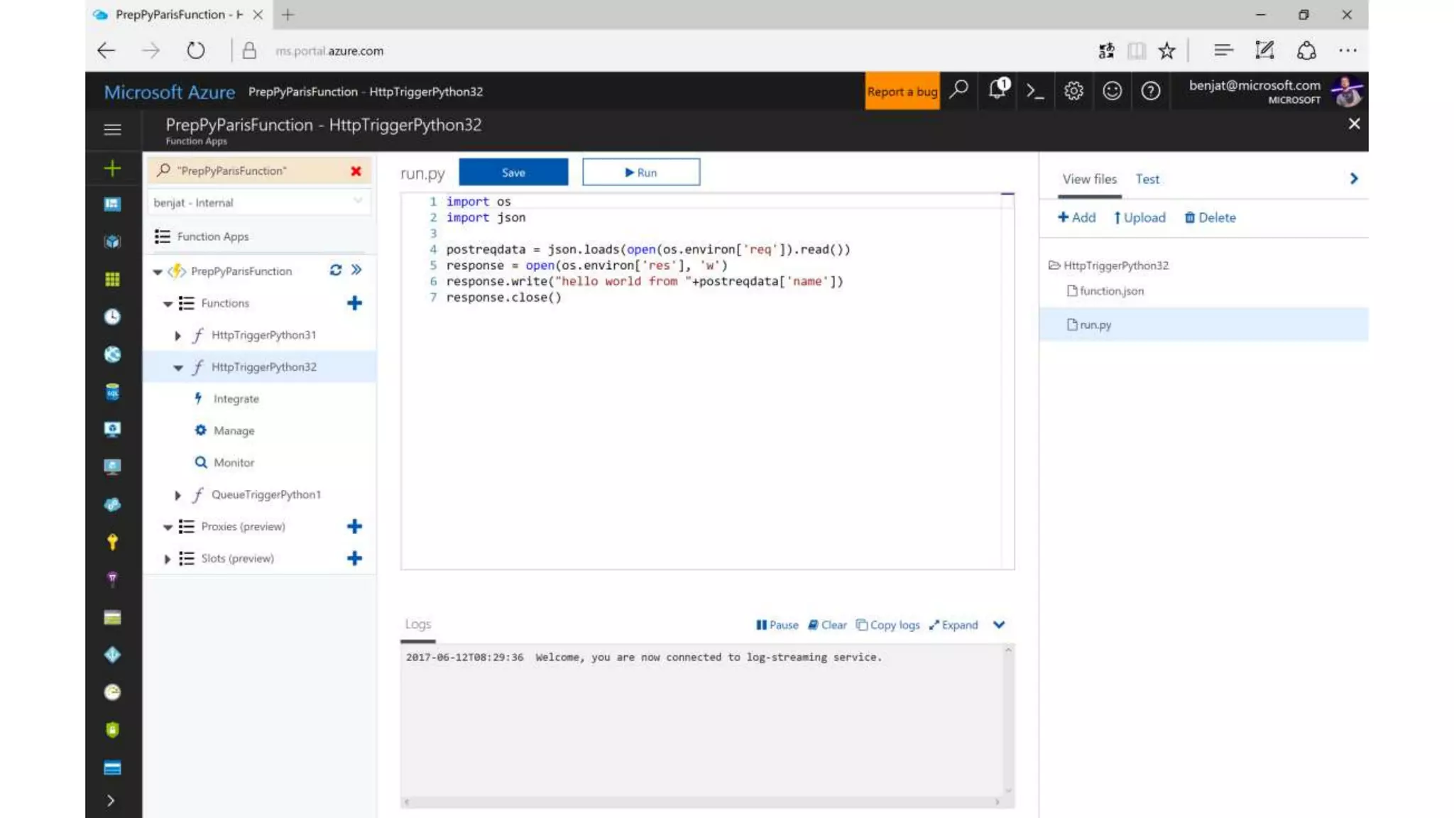This screenshot has width=1454, height=818.
Task: Open portal settings gear icon
Action: 1073,91
